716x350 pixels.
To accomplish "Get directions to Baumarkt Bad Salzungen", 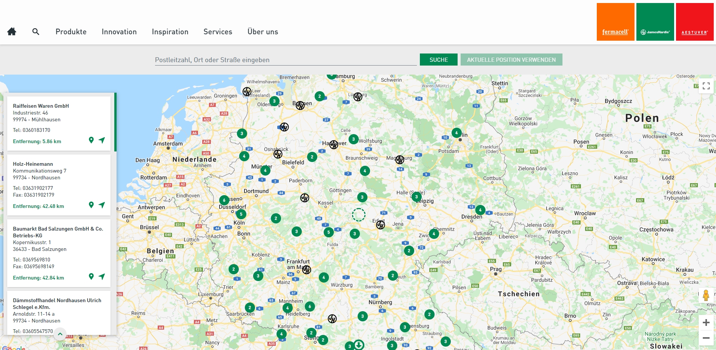I will pyautogui.click(x=102, y=277).
